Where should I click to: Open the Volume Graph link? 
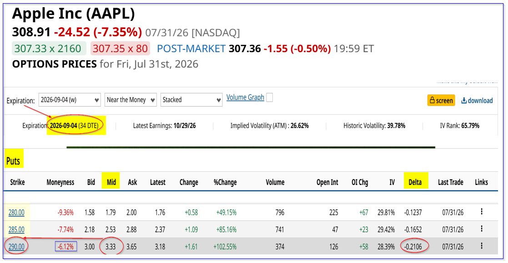[x=245, y=97]
